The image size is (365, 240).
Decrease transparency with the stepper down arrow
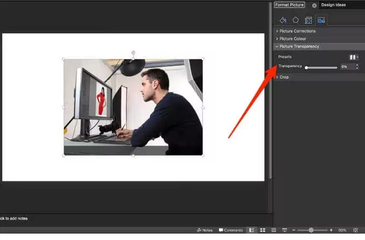tap(357, 68)
